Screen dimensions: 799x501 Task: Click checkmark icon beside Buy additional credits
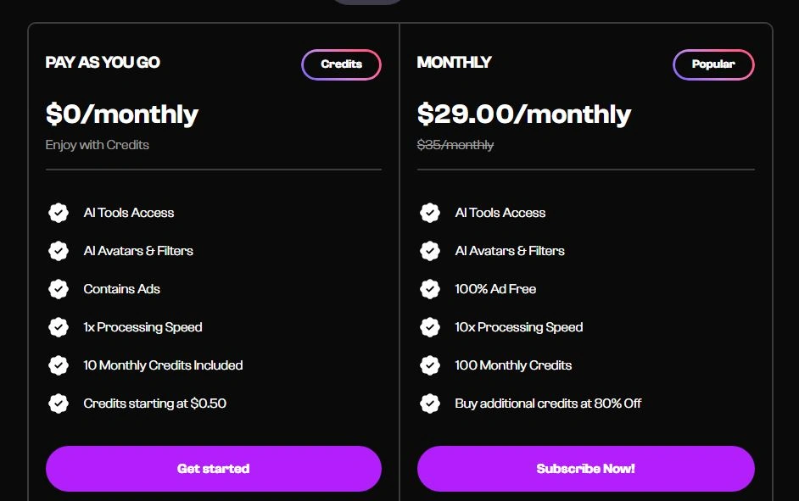click(430, 404)
